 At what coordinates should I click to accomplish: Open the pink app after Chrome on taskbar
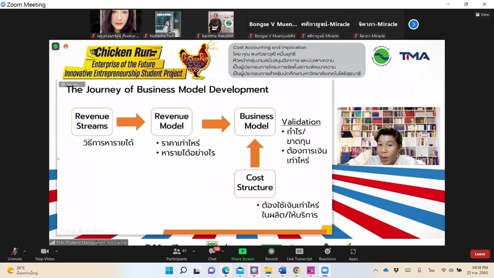tap(311, 270)
